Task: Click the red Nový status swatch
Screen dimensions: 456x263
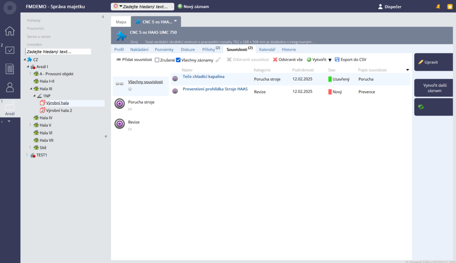Action: point(330,92)
